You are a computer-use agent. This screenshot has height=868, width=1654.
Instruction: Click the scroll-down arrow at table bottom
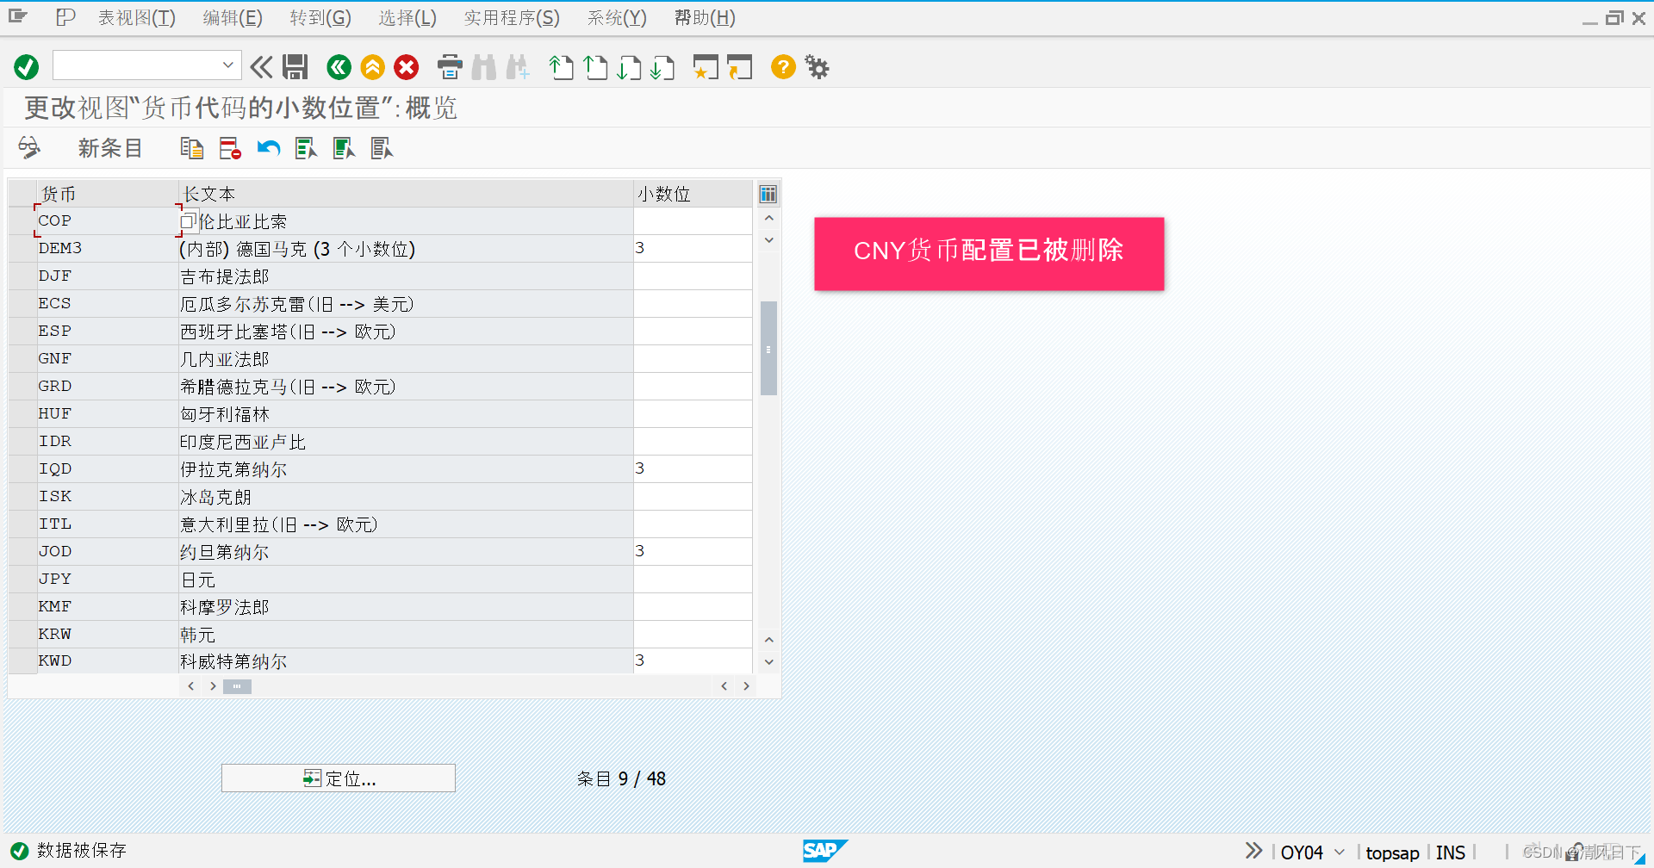point(768,662)
